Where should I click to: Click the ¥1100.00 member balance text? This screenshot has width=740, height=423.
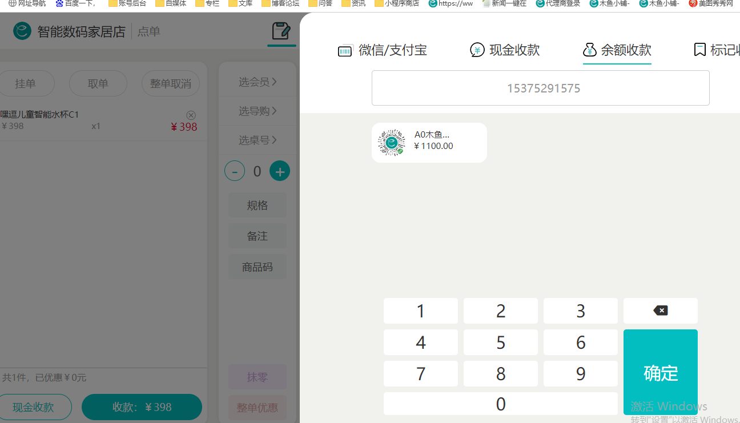tap(433, 146)
